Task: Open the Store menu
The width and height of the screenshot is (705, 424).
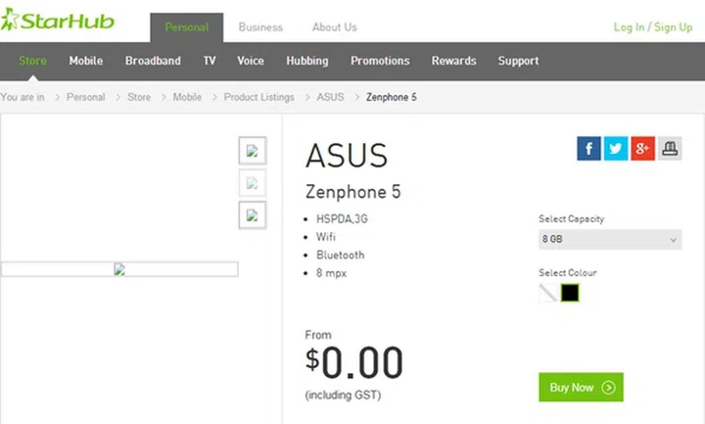Action: click(32, 61)
